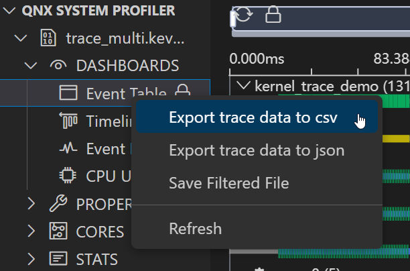The height and width of the screenshot is (271, 410).
Task: Collapse the QNX SYSTEM PROFILER panel
Action: 11,10
